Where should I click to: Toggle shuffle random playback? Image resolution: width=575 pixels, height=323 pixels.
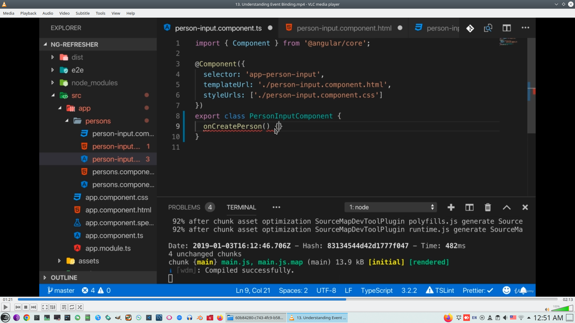(80, 307)
